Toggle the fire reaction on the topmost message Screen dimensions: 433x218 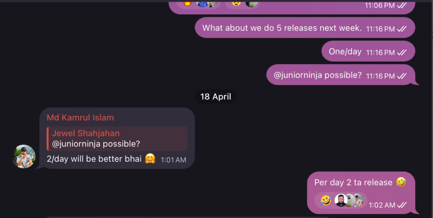187,3
